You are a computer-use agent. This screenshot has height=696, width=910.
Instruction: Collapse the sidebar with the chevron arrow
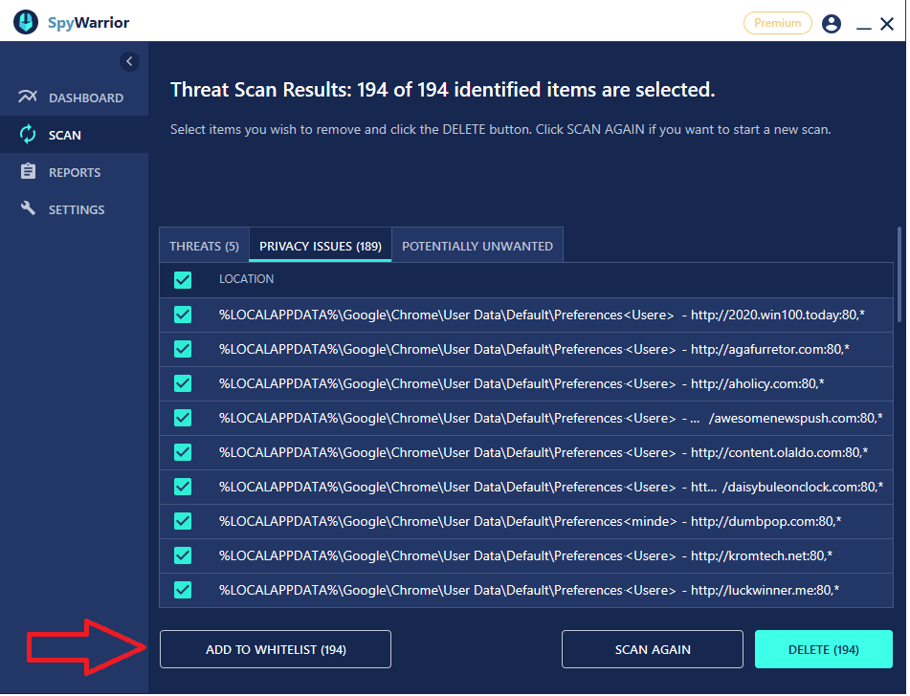coord(129,61)
